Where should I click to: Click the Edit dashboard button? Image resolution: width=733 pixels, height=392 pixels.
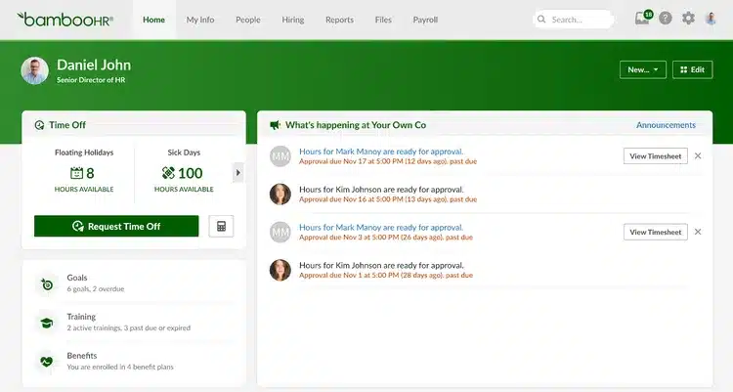pyautogui.click(x=692, y=69)
